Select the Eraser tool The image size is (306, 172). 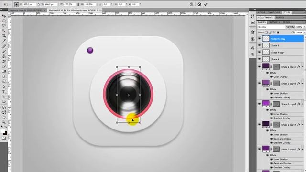(x=4, y=66)
